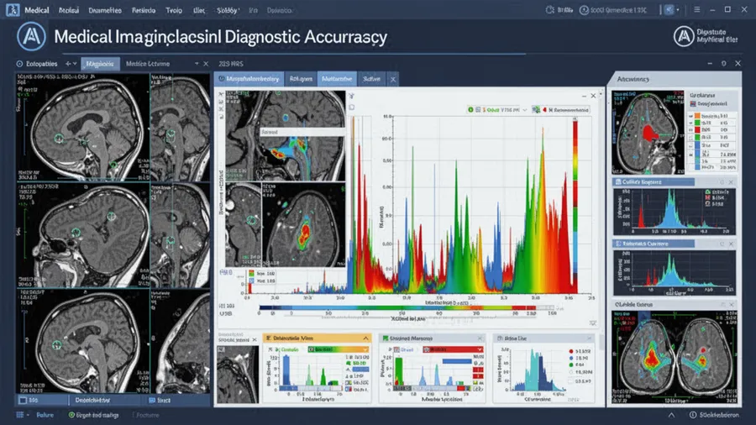Select the highlighted tab in left panel header
This screenshot has height=425, width=756.
click(x=100, y=64)
